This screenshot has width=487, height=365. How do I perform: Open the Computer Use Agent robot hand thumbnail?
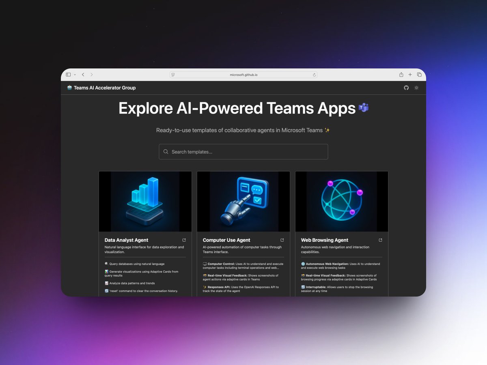click(x=243, y=202)
